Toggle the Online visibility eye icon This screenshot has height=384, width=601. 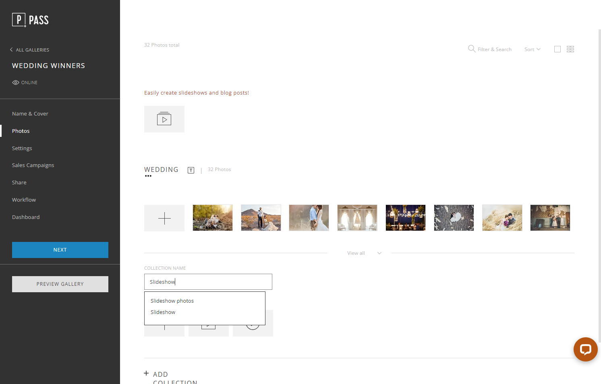point(16,83)
